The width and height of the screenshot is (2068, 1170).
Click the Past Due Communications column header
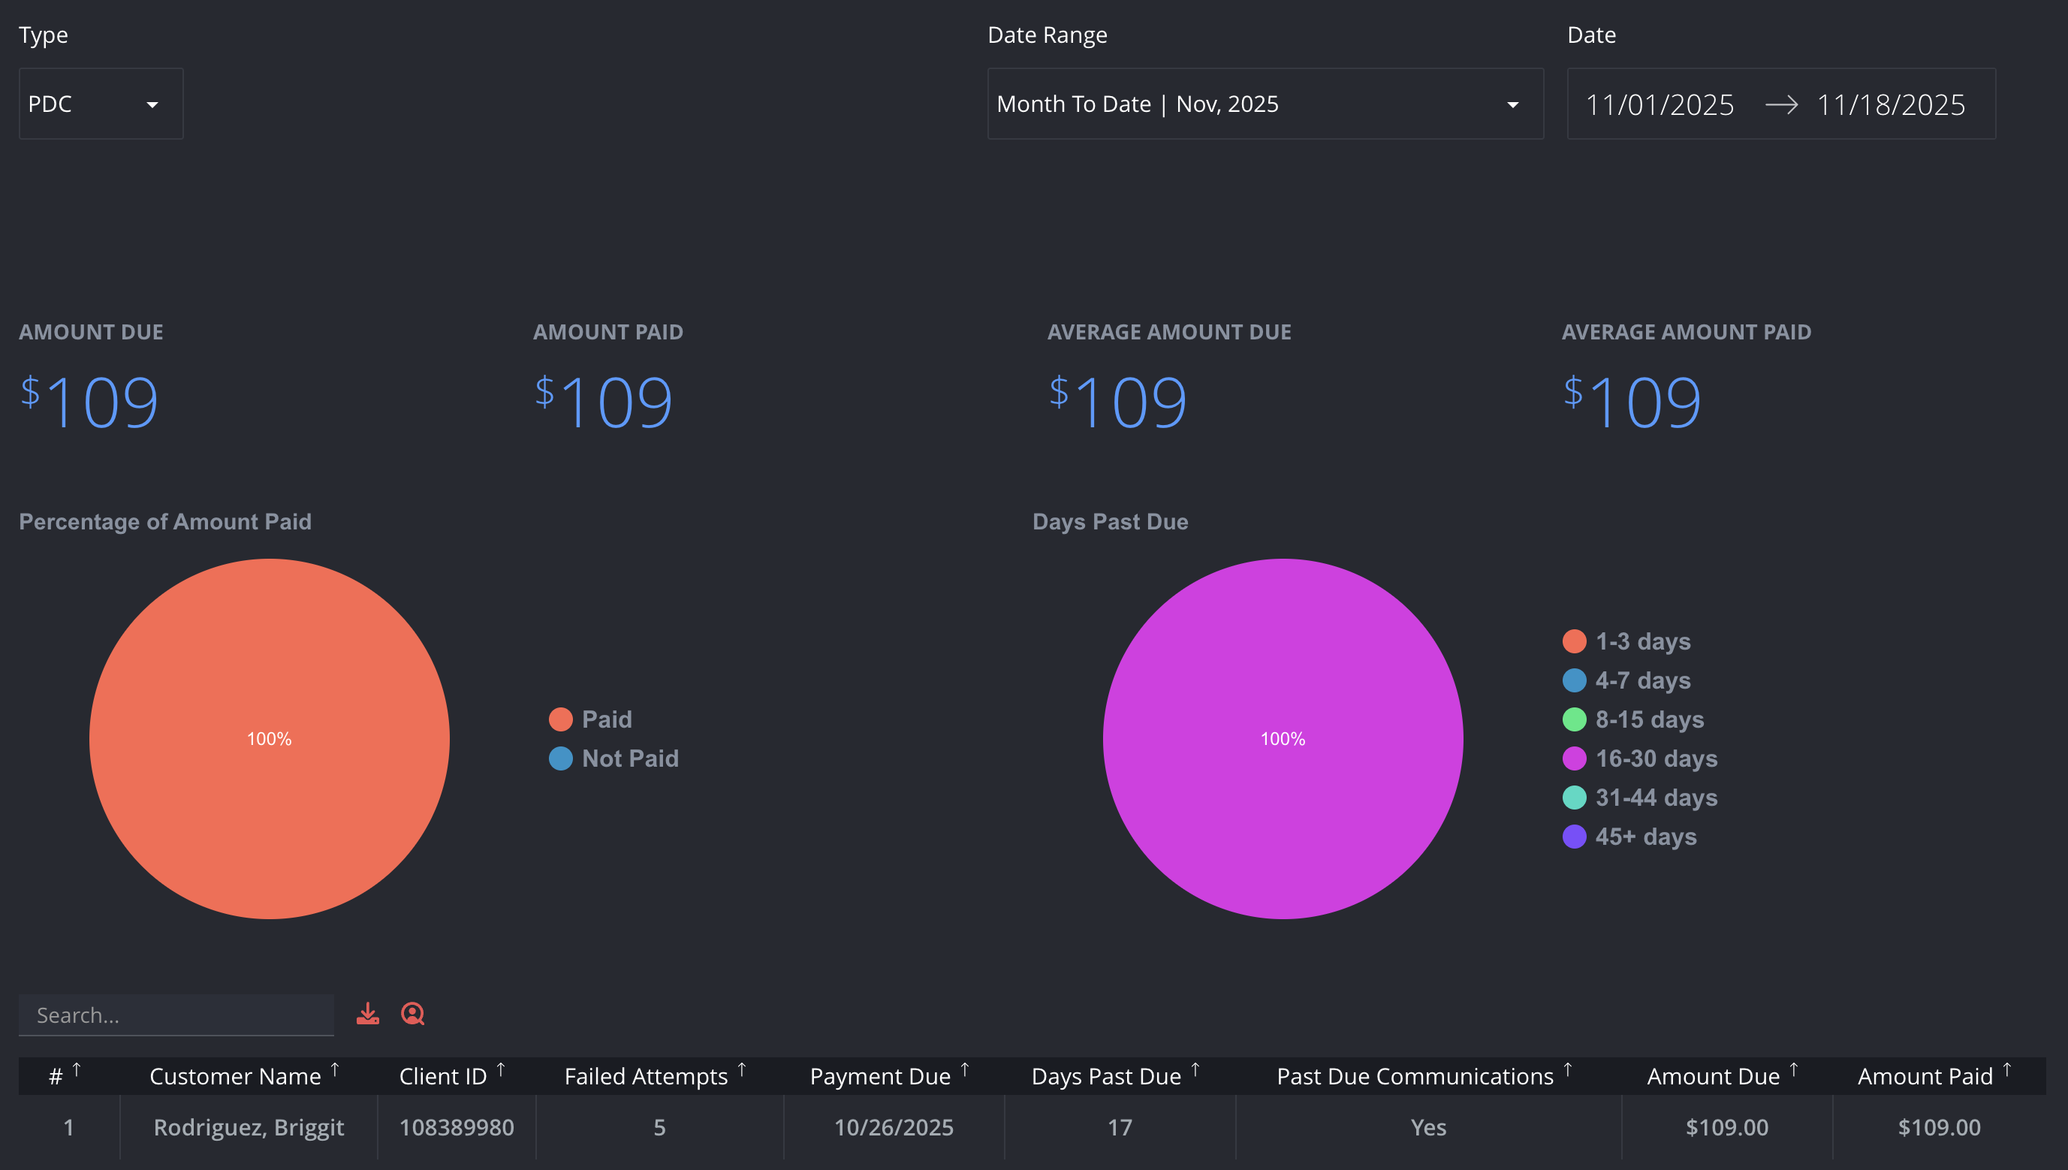[1415, 1077]
